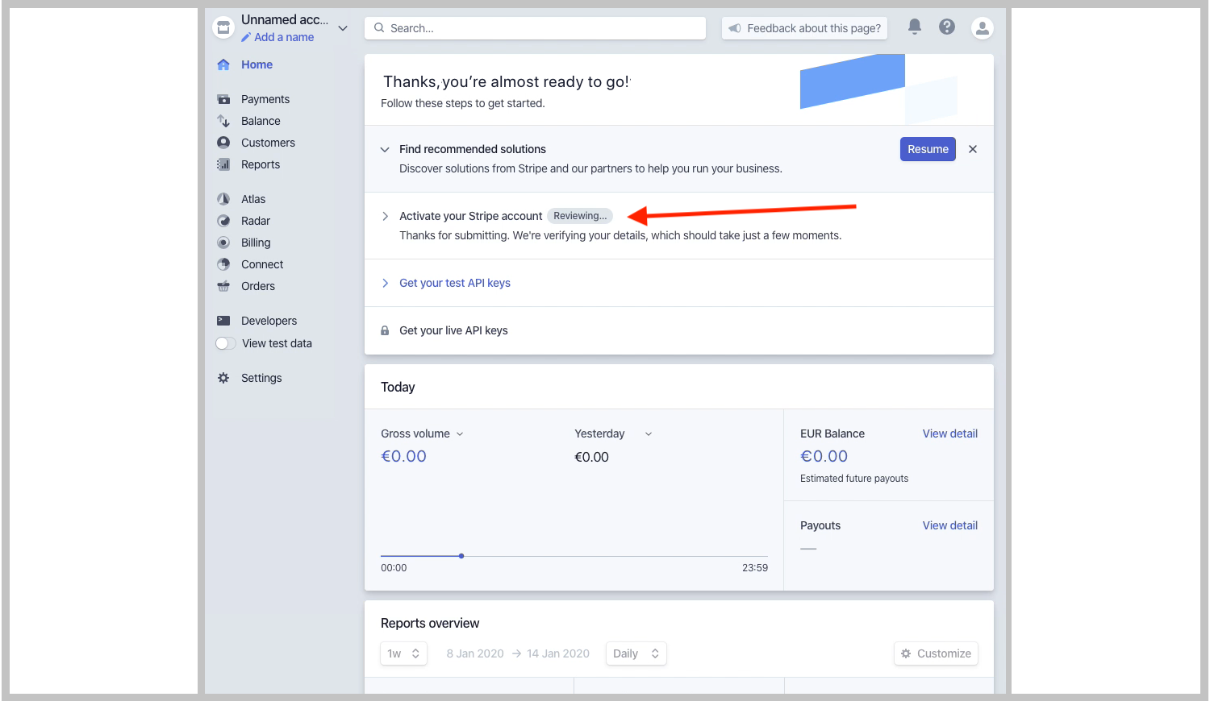Click the Radar icon
Image resolution: width=1210 pixels, height=701 pixels.
223,221
